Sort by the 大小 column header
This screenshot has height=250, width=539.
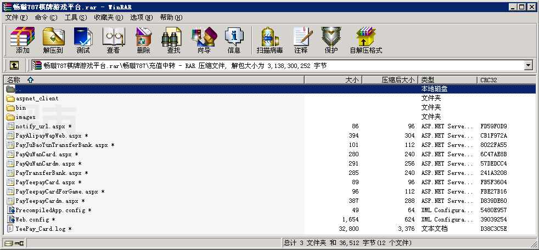click(x=333, y=79)
